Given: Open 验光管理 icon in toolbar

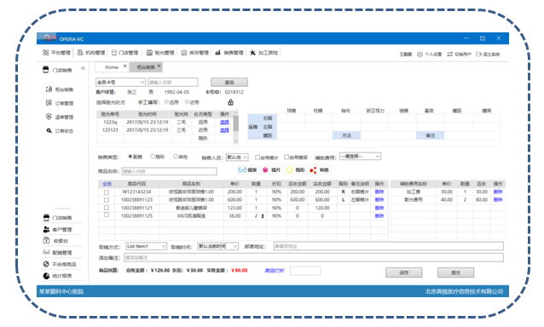Looking at the screenshot, I should [x=149, y=52].
